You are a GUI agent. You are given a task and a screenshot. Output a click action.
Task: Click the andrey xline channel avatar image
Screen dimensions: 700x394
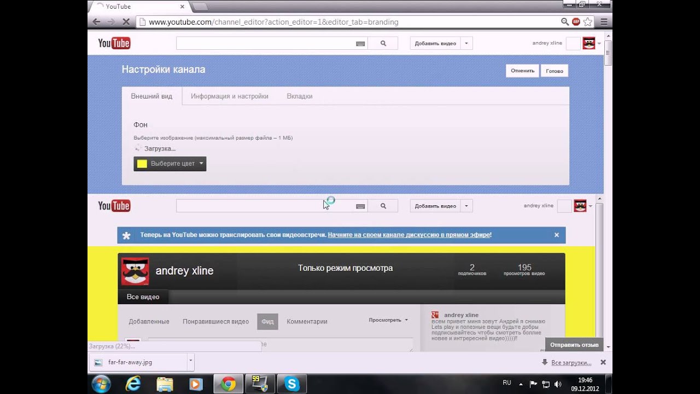pyautogui.click(x=135, y=271)
